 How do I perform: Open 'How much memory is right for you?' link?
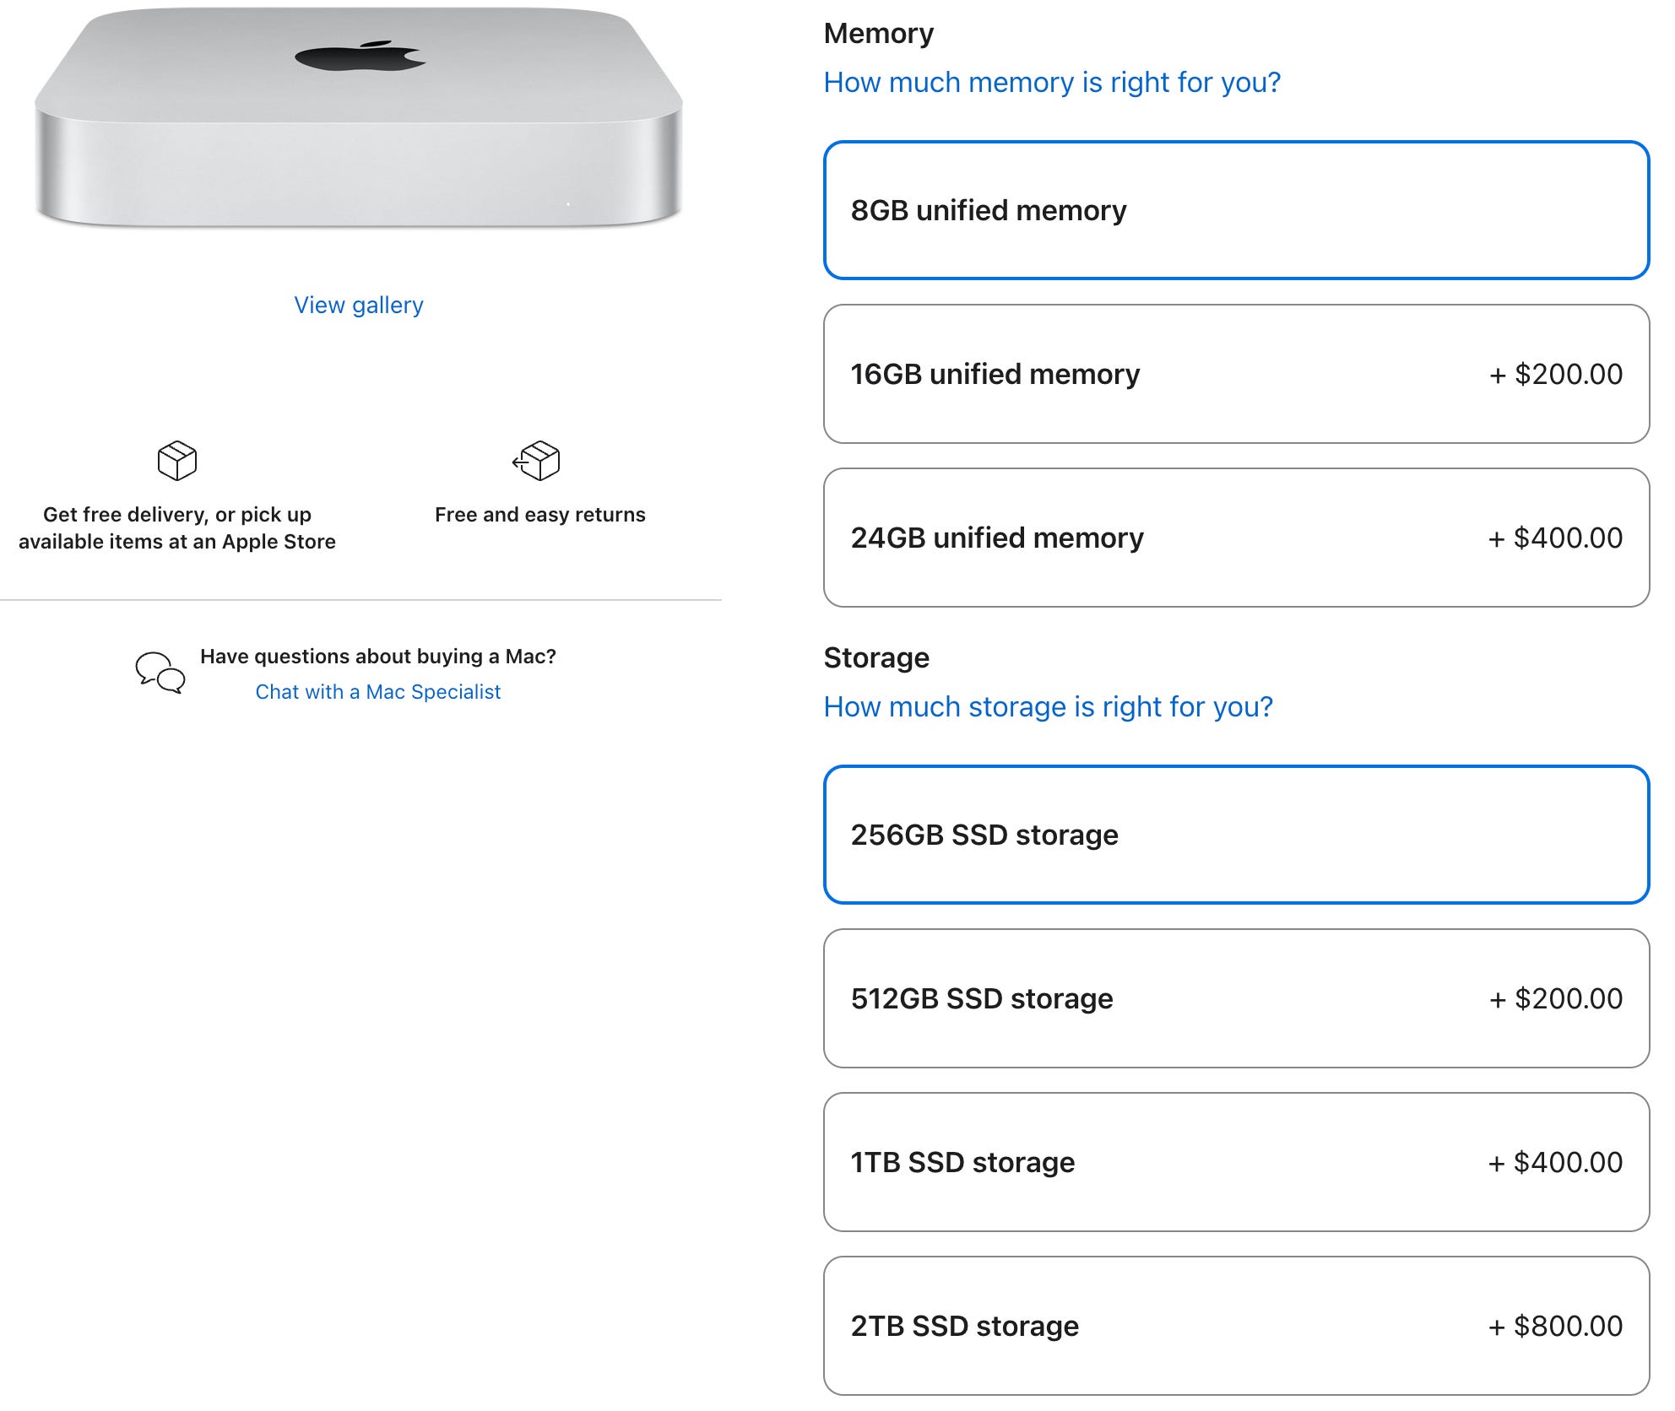click(1052, 82)
